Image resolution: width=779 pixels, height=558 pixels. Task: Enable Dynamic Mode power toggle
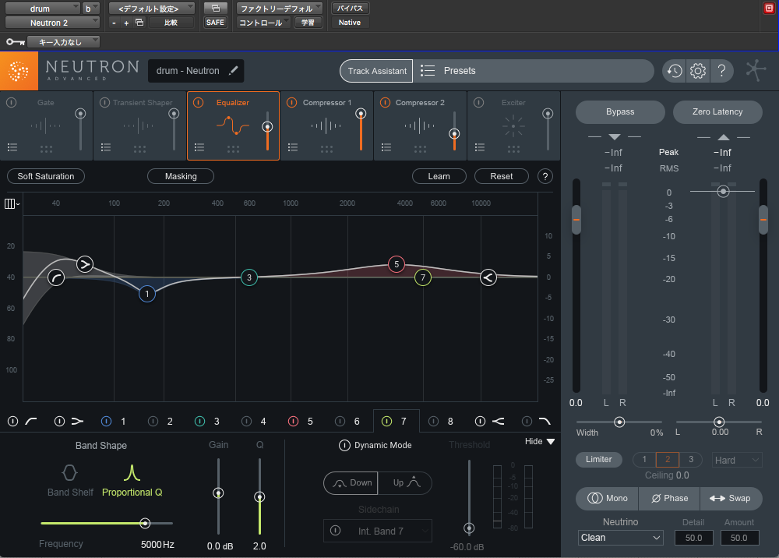tap(344, 445)
